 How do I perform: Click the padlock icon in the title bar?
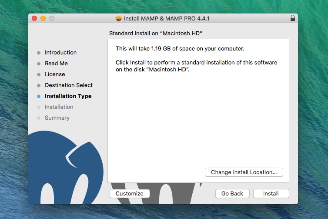292,19
